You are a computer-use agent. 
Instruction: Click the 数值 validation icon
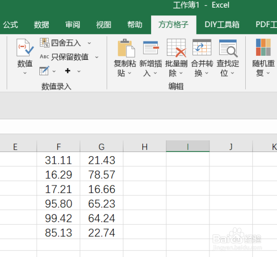pos(25,48)
